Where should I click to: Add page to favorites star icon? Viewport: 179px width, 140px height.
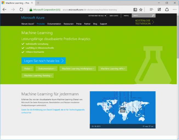click(x=141, y=10)
